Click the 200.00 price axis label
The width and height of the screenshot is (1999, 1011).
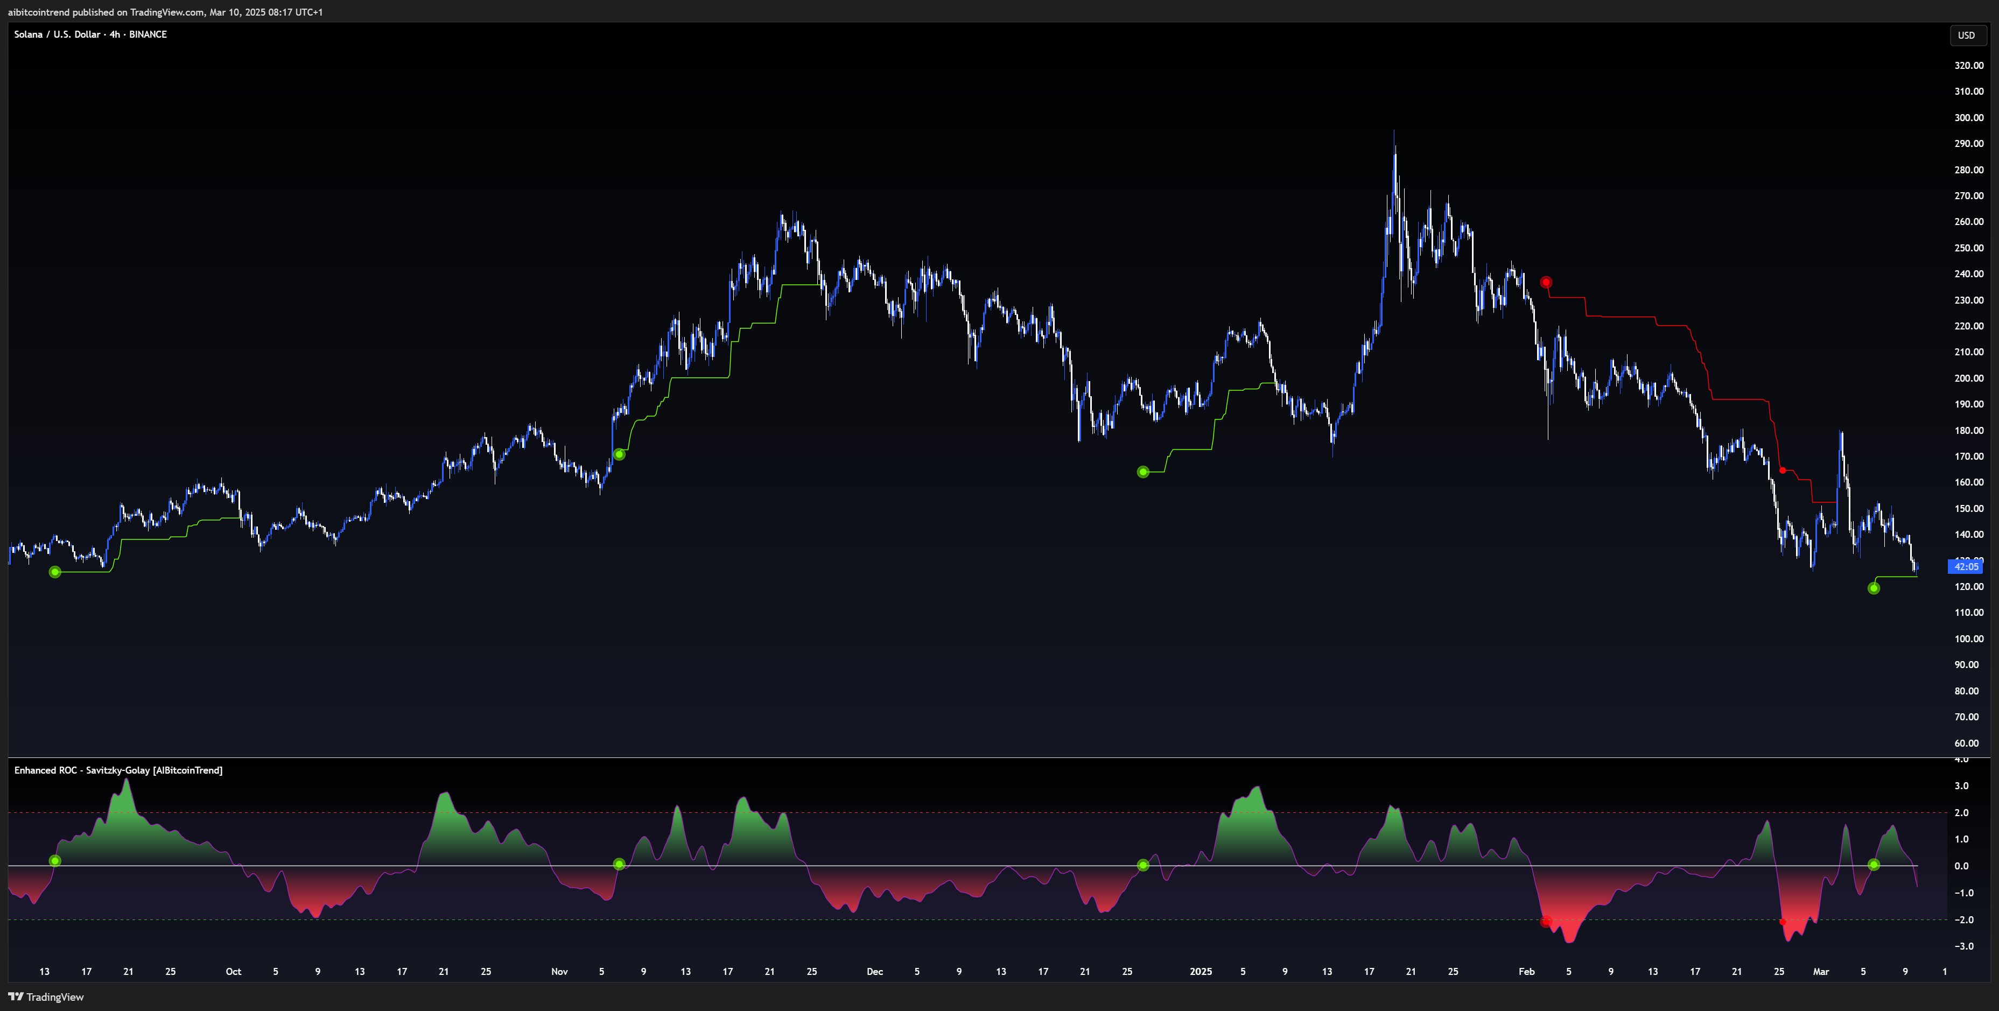pyautogui.click(x=1969, y=378)
